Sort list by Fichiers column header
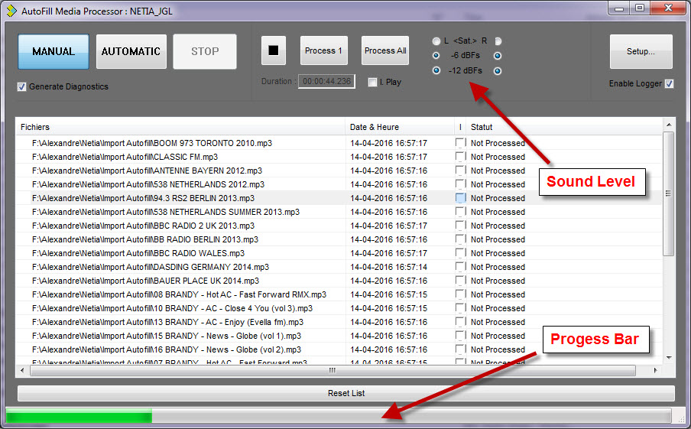Viewport: 691px width, 429px height. pyautogui.click(x=180, y=127)
